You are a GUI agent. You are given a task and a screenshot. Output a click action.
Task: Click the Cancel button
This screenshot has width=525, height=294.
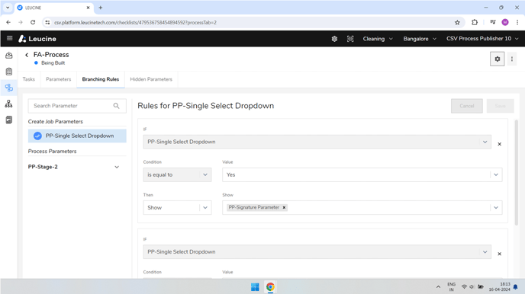point(467,106)
